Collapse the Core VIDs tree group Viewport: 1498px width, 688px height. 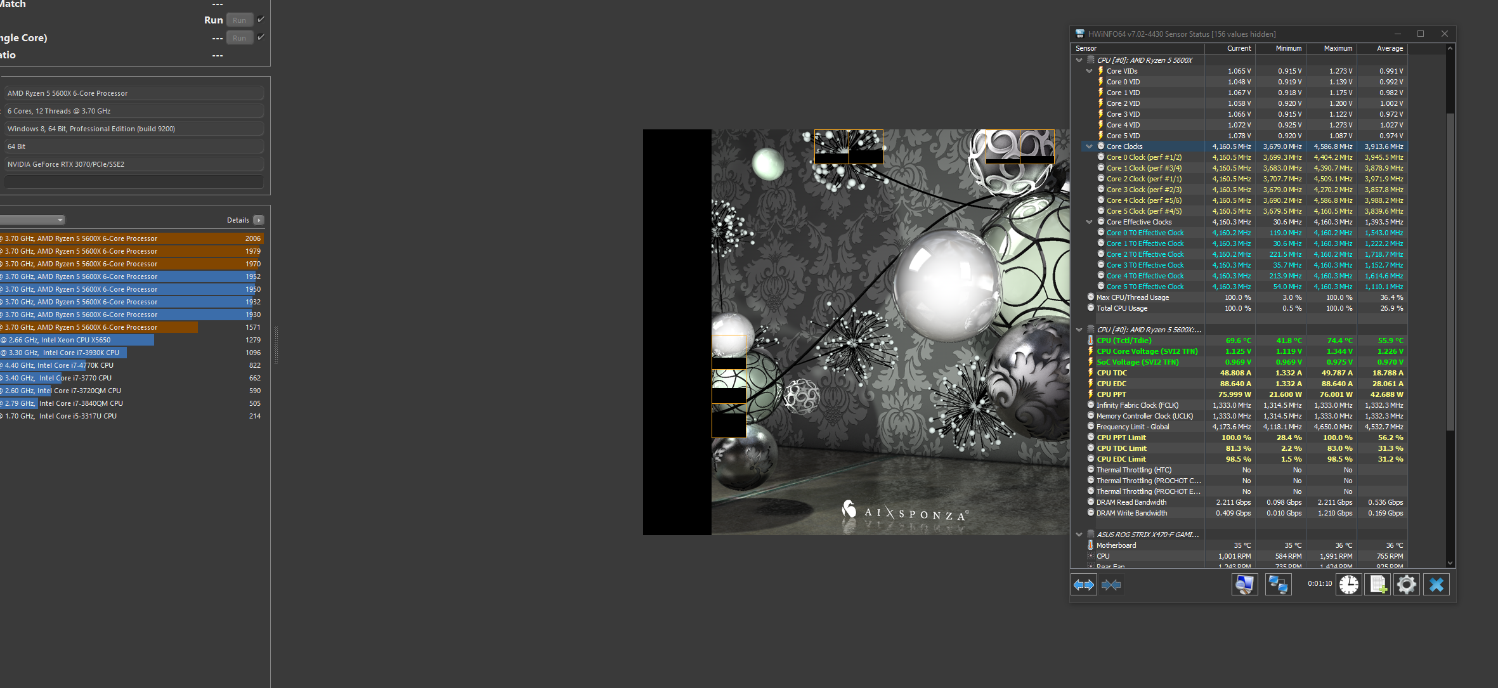(x=1090, y=71)
